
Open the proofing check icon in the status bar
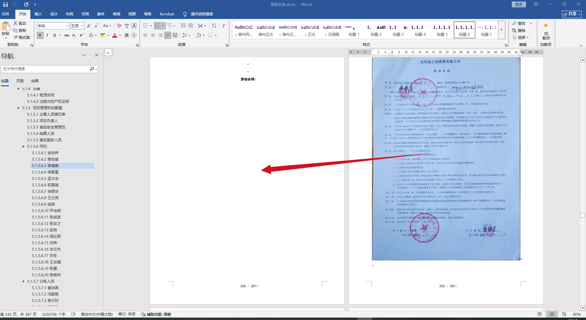[x=73, y=314]
